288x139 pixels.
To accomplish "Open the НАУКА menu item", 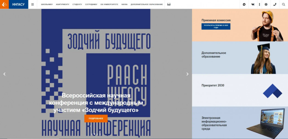I will click(124, 4).
